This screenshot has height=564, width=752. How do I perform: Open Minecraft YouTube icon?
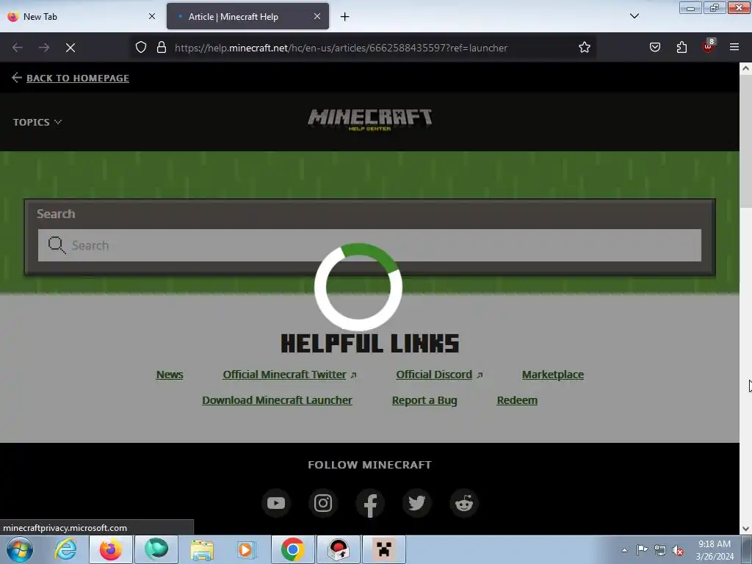(x=276, y=503)
